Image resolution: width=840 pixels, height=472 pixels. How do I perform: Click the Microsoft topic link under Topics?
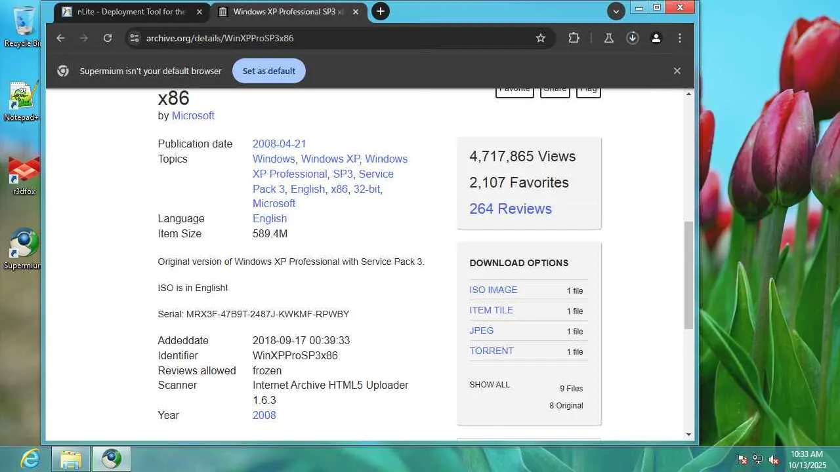274,203
